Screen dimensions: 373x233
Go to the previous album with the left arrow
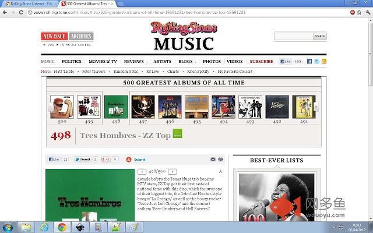[x=142, y=171]
